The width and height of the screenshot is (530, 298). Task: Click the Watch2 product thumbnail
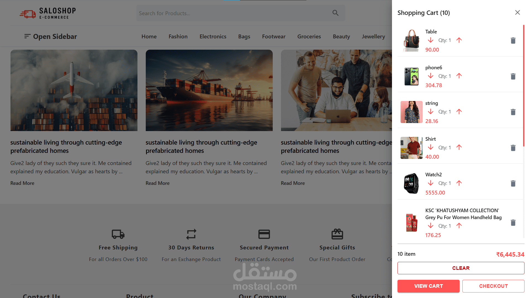pos(411,183)
